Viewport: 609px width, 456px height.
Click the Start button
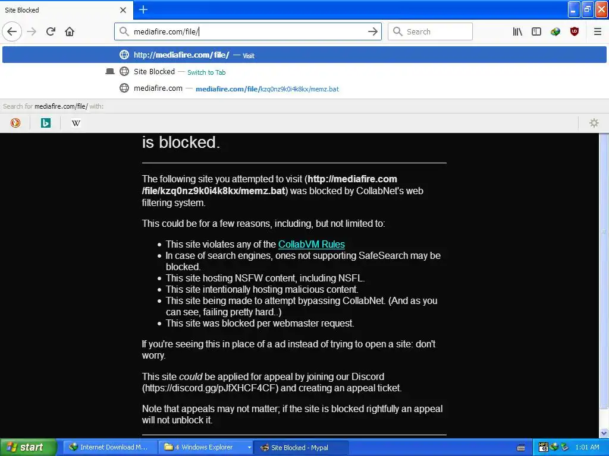28,447
